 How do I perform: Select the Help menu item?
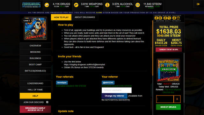35,96
